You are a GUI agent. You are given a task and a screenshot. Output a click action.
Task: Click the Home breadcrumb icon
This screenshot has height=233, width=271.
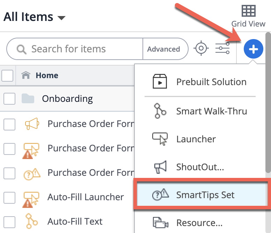25,75
